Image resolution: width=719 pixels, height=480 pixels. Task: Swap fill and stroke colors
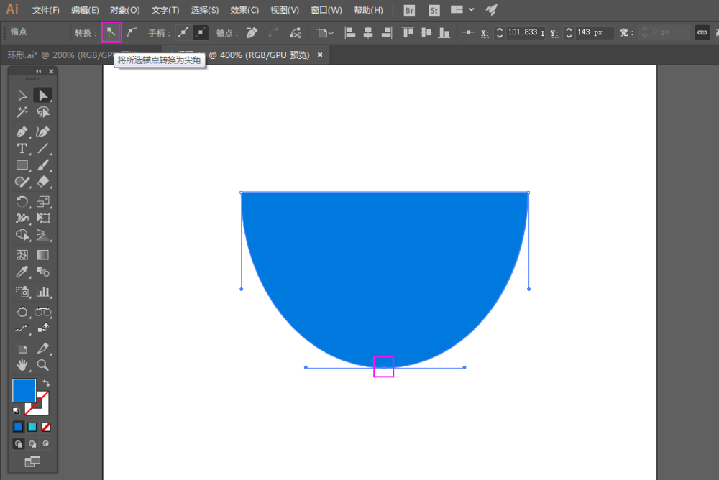coord(47,384)
